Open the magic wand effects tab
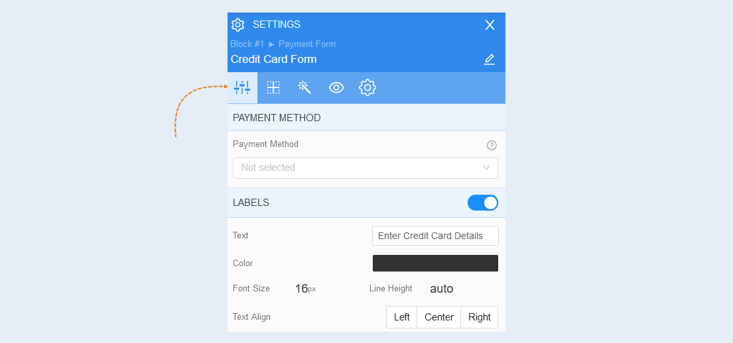 click(x=304, y=87)
